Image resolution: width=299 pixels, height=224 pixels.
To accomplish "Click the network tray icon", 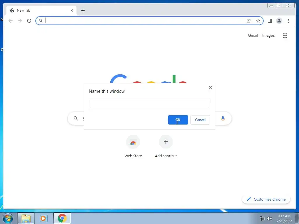I will pos(263,218).
